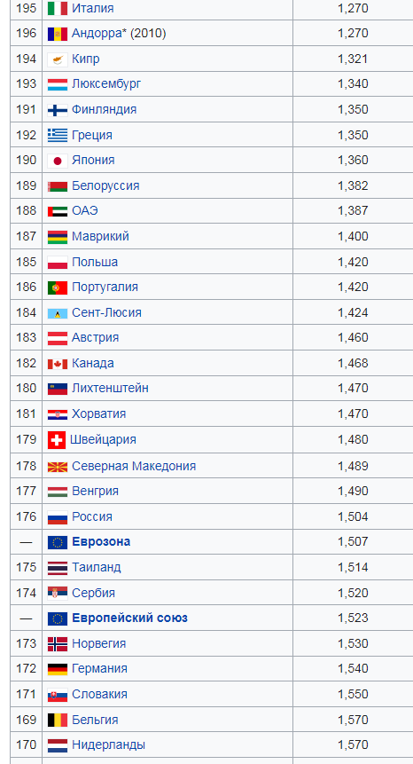This screenshot has width=413, height=764.
Task: Click the Belarus flag icon
Action: tap(58, 186)
